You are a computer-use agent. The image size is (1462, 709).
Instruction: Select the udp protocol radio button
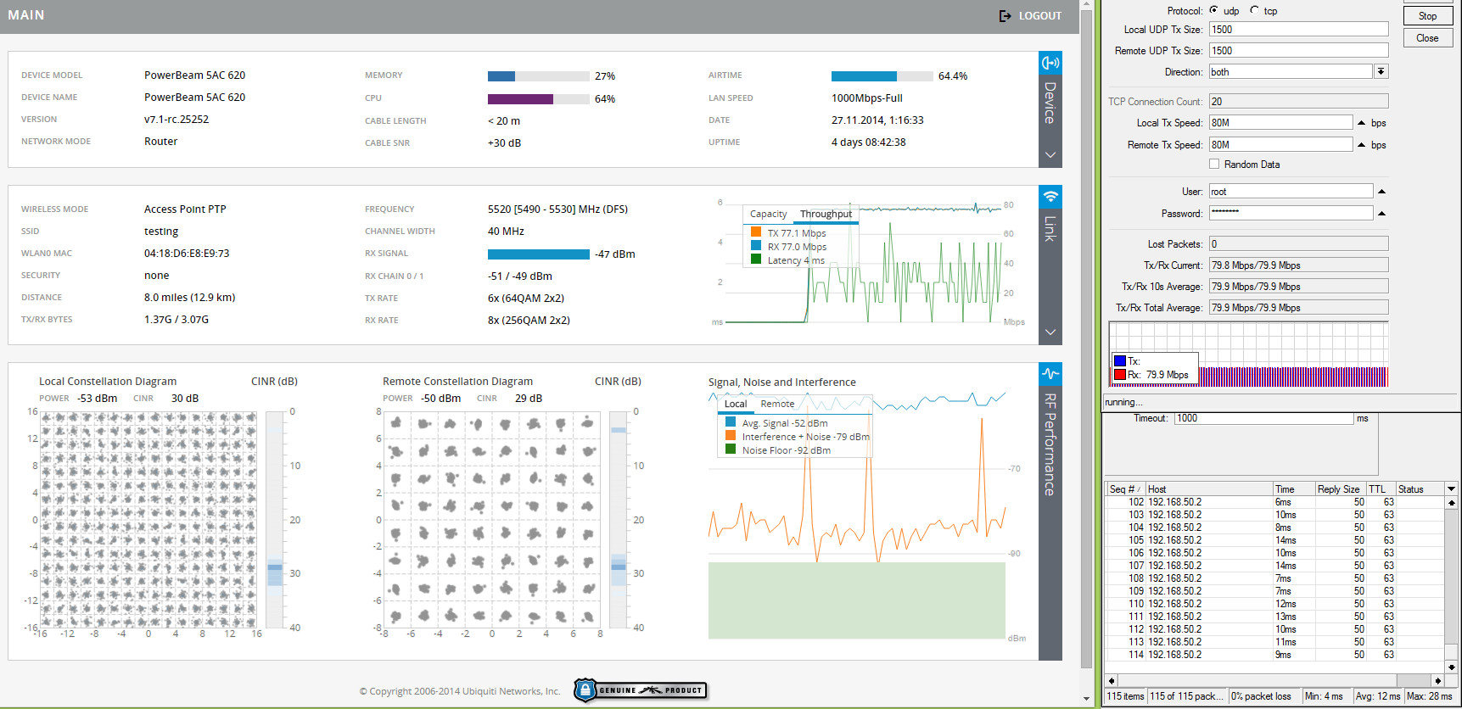1214,10
